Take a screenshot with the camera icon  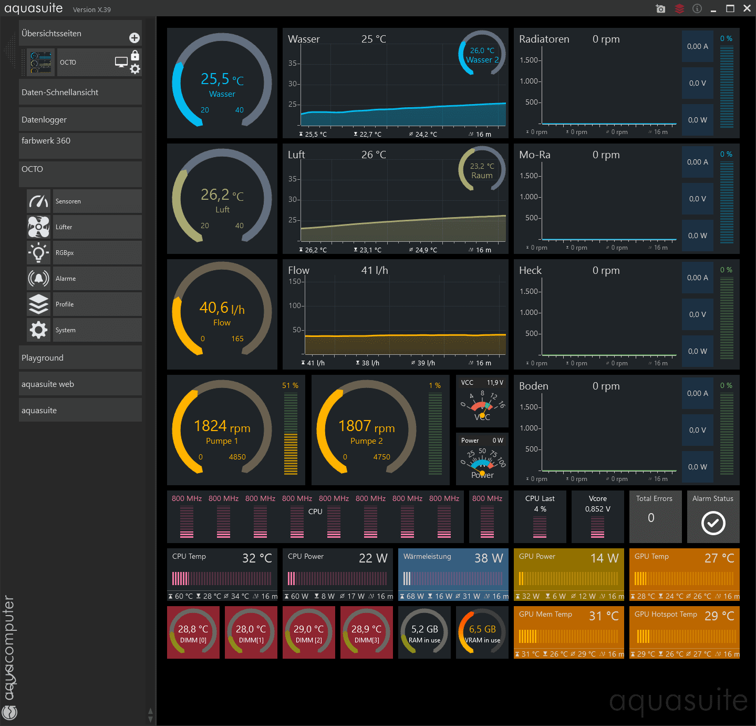coord(660,8)
